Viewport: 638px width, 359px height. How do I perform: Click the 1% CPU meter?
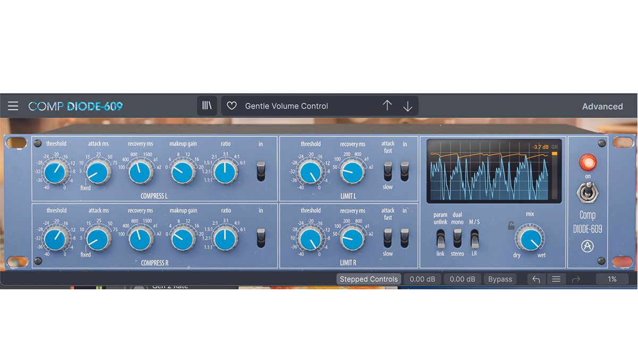[612, 279]
